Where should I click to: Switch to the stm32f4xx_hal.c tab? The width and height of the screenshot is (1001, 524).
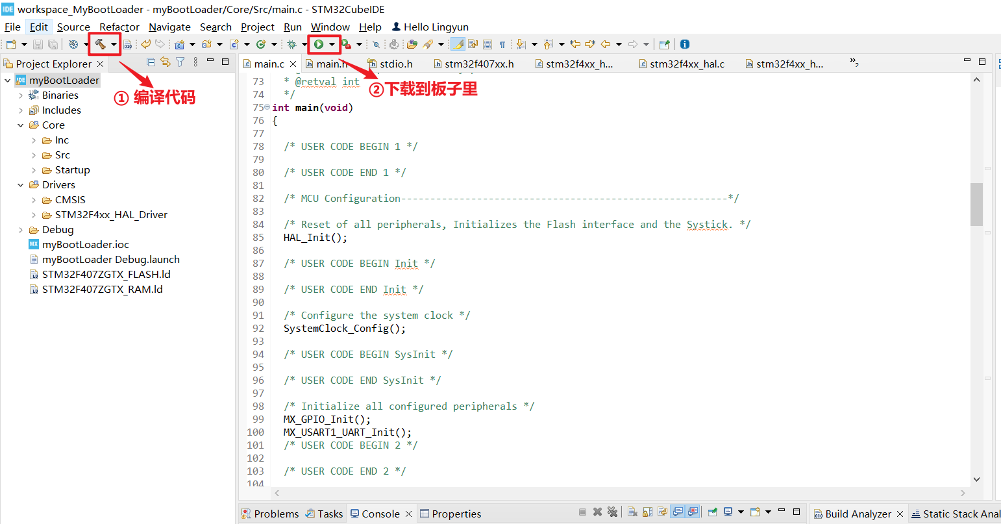682,64
